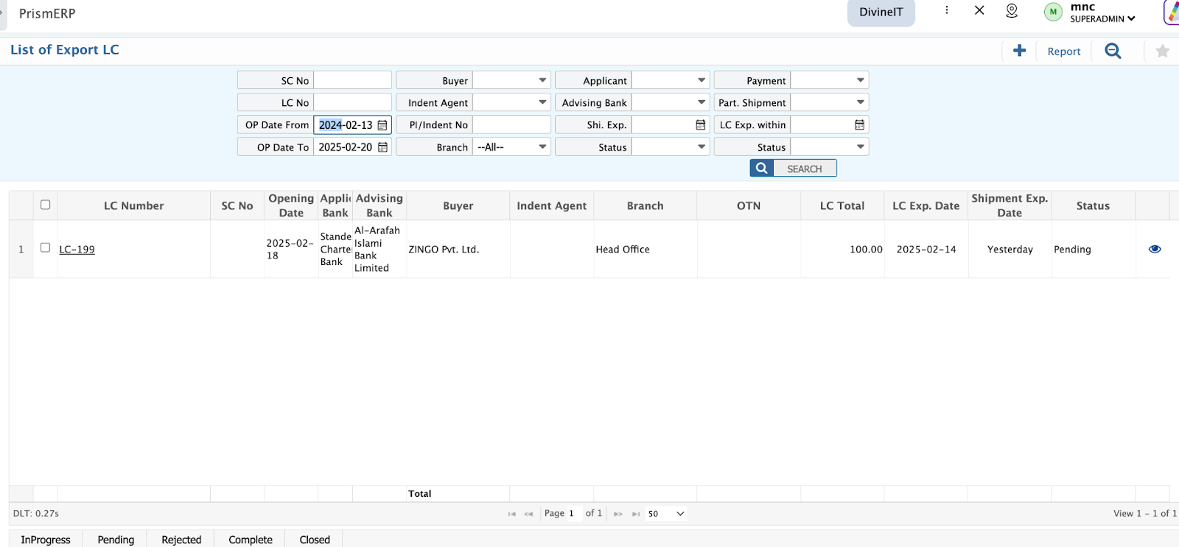Expand the SUPERADMIN user menu
Screen dimensions: 1179x547
tap(1102, 19)
